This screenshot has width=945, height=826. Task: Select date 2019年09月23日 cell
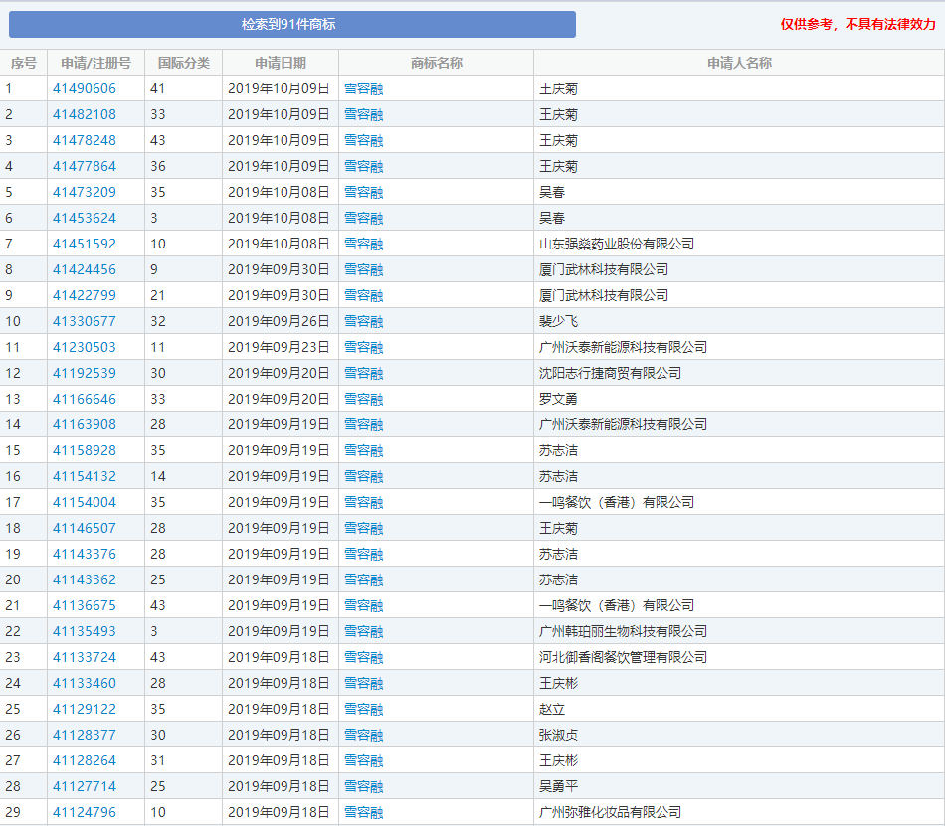point(279,347)
